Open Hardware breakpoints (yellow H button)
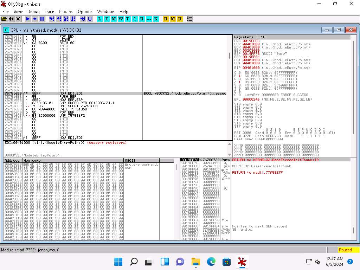Screen dimensions: 360x270 point(180,19)
